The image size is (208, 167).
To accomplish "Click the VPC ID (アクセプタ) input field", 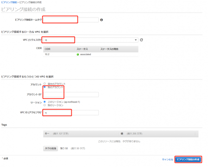I will tap(71, 113).
